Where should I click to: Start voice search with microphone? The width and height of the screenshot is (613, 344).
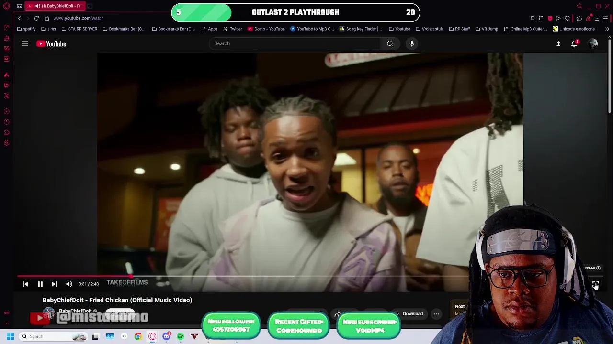click(411, 43)
